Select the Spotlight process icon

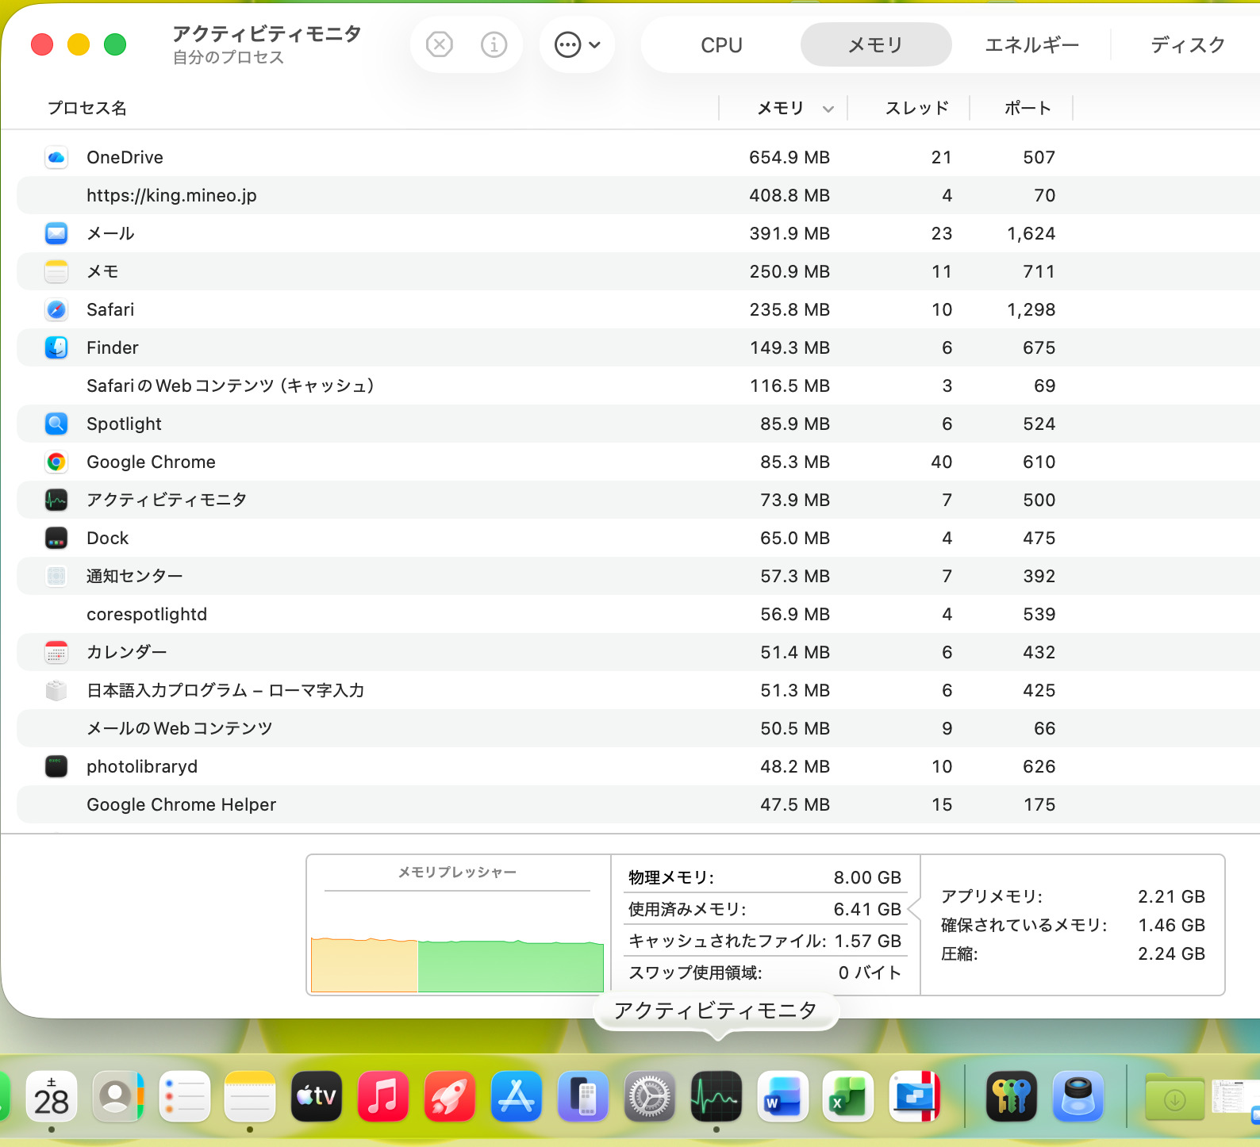point(56,424)
